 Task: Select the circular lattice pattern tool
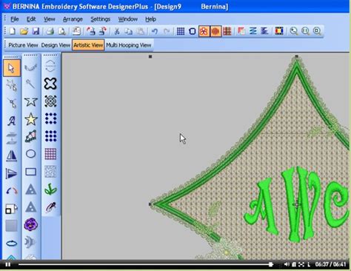[x=50, y=101]
